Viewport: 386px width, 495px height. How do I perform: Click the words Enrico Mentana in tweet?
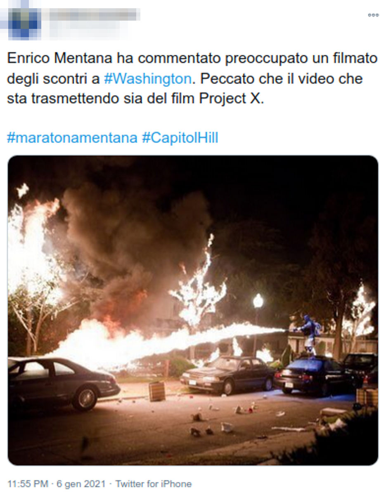coord(60,58)
